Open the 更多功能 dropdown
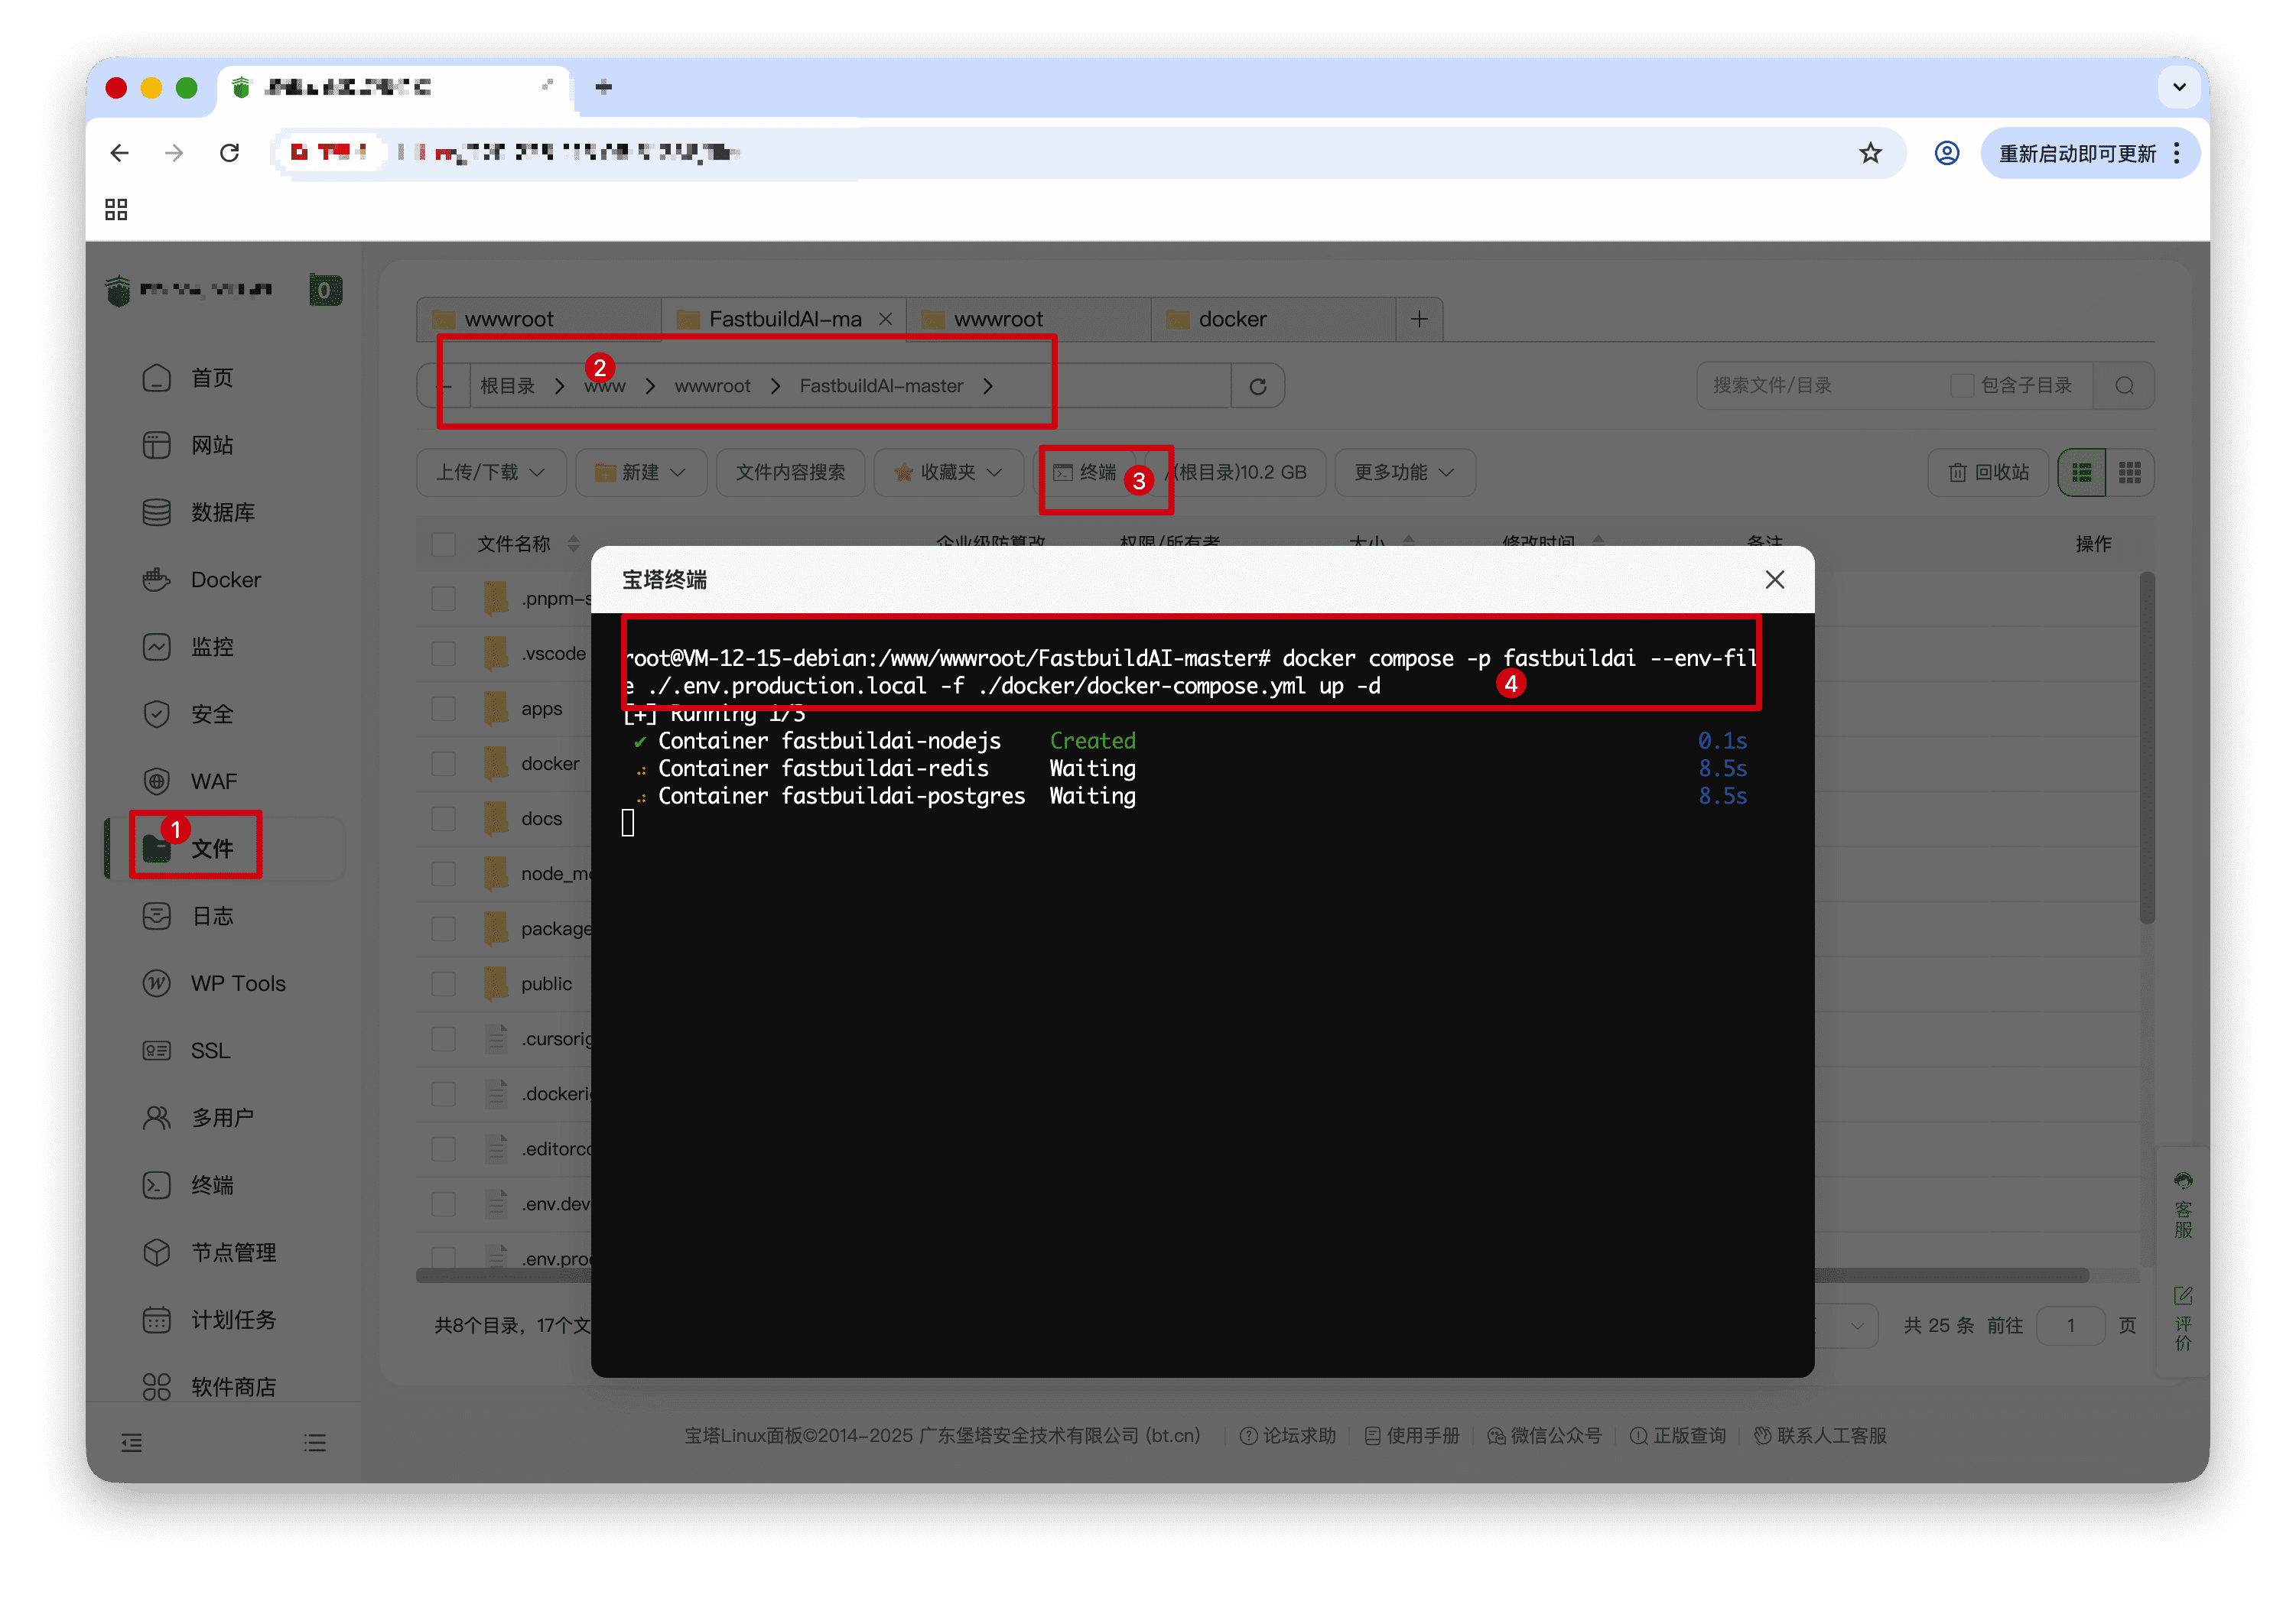Viewport: 2296px width, 1598px height. point(1404,472)
